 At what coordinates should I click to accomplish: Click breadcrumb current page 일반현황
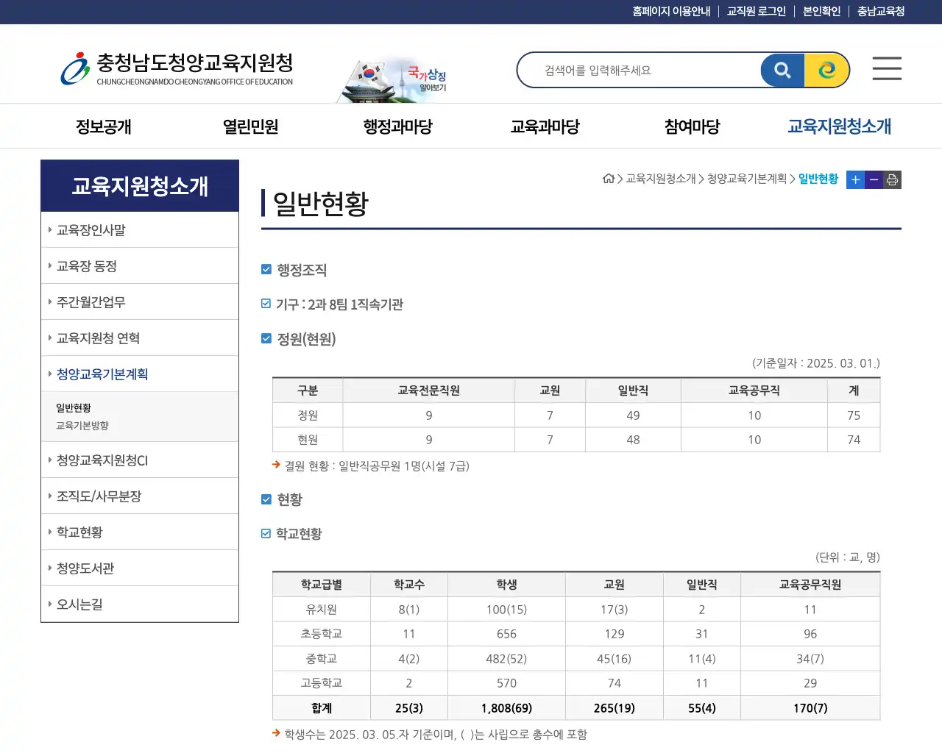tap(818, 179)
